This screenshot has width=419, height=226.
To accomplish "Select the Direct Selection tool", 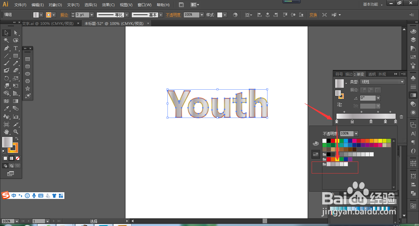I will 16,33.
